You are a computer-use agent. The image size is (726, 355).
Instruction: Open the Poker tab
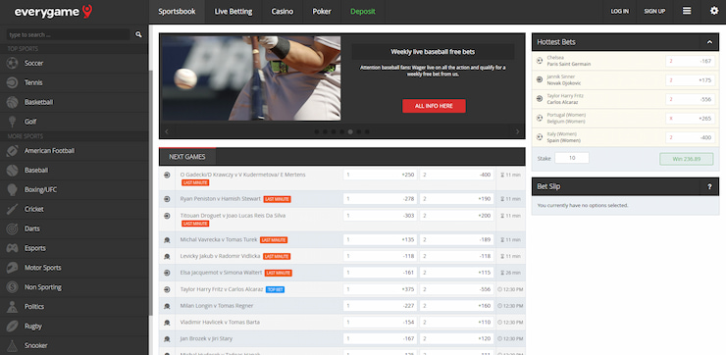pyautogui.click(x=322, y=12)
